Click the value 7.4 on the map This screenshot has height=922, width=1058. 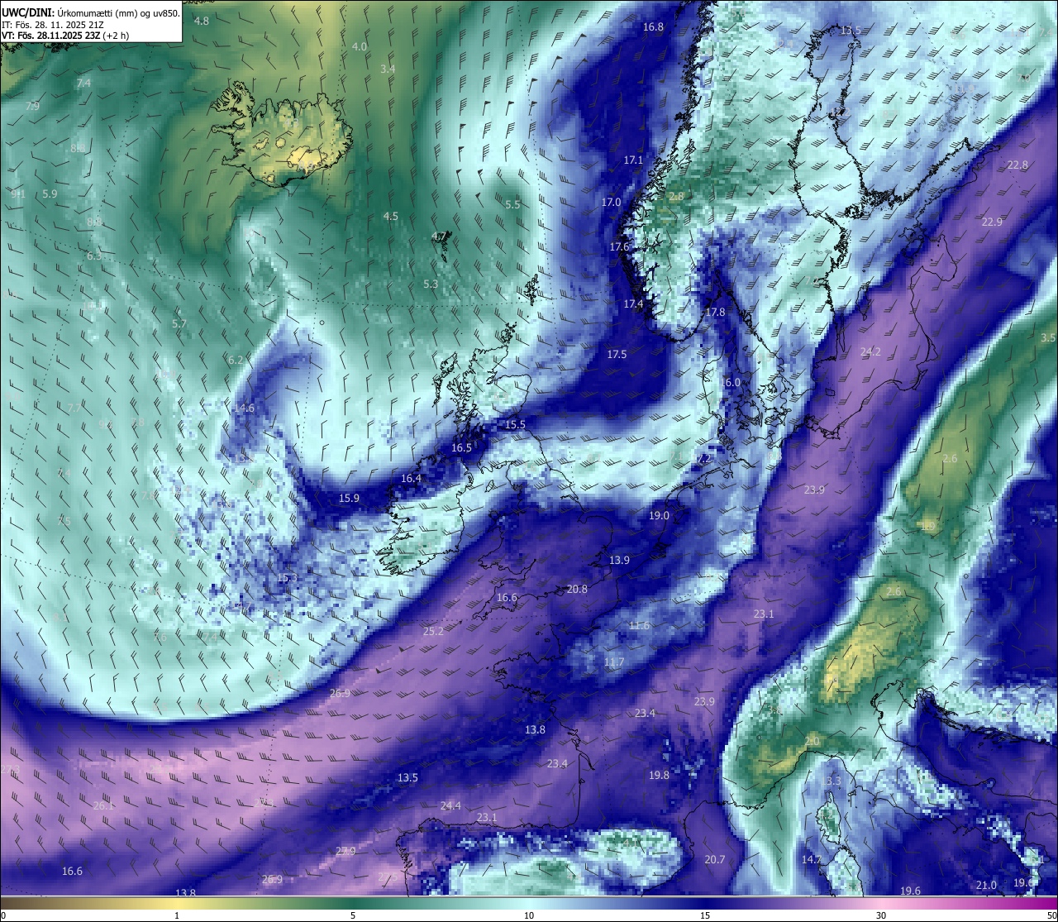click(83, 84)
